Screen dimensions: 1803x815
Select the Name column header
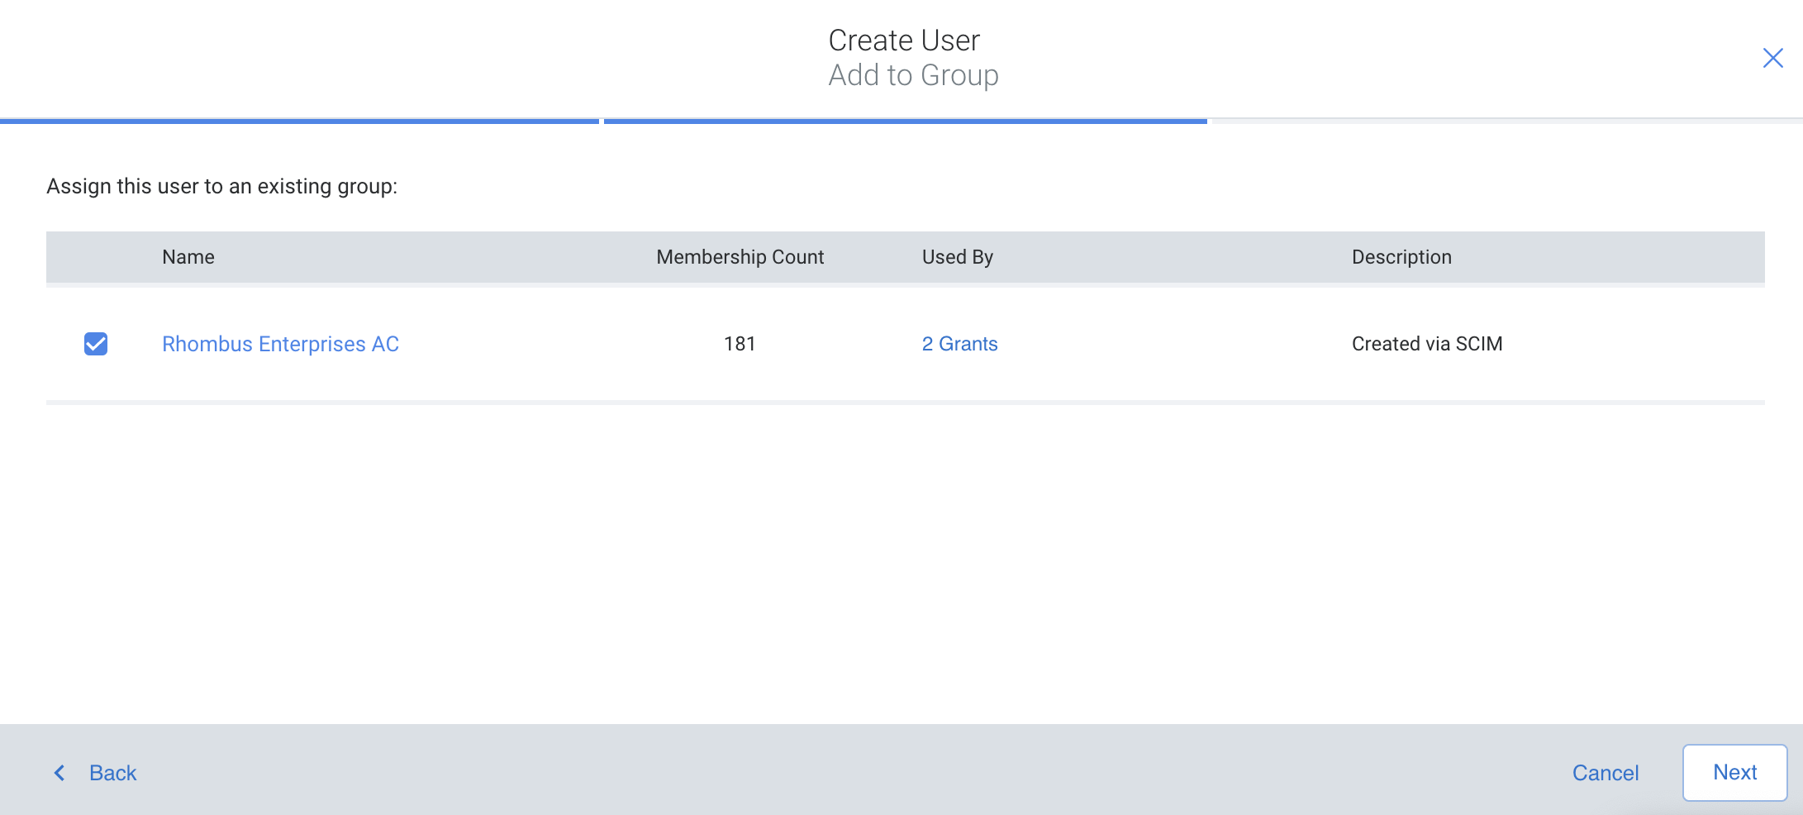[x=188, y=256]
